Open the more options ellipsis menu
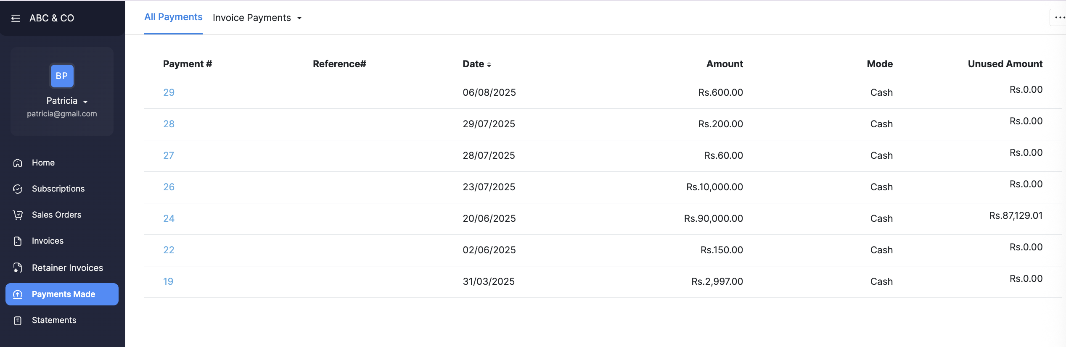The height and width of the screenshot is (347, 1066). tap(1059, 17)
